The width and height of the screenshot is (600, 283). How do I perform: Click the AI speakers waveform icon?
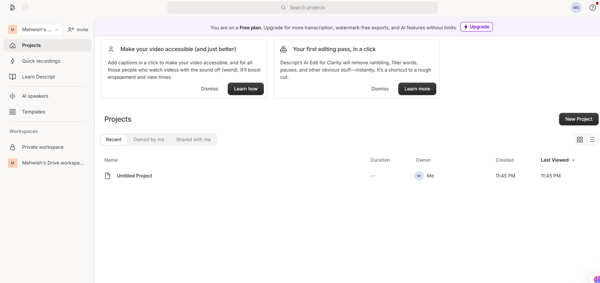pos(13,96)
